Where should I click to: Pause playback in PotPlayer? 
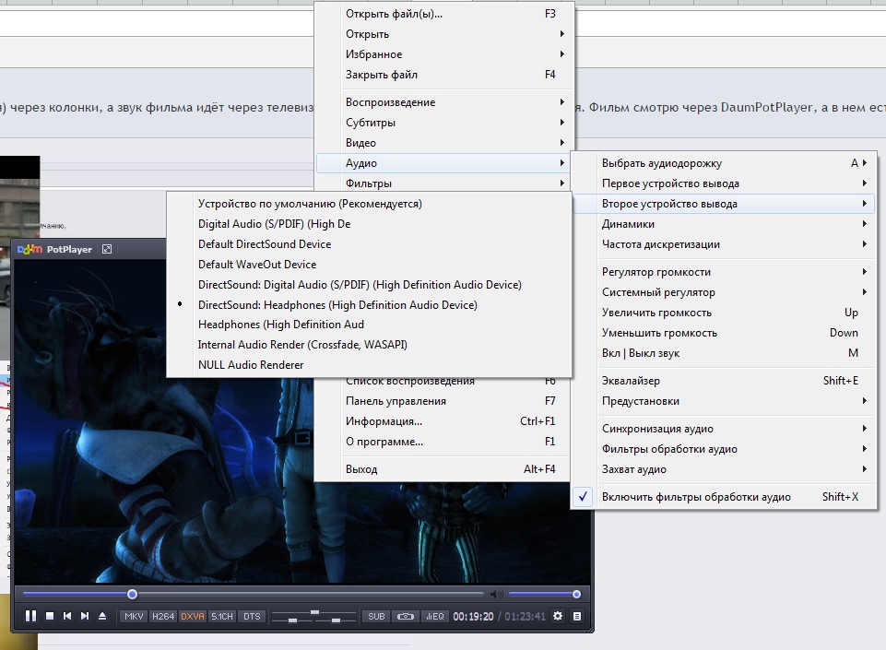(x=31, y=616)
